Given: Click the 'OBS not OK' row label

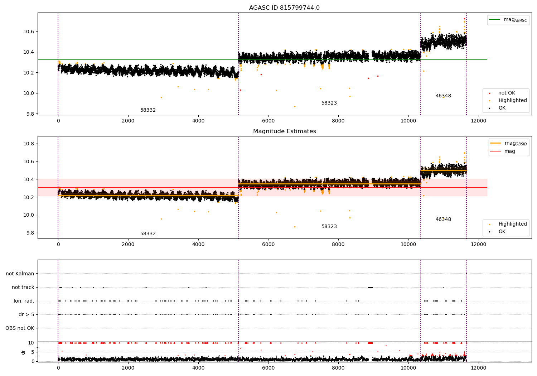Looking at the screenshot, I should pos(20,328).
